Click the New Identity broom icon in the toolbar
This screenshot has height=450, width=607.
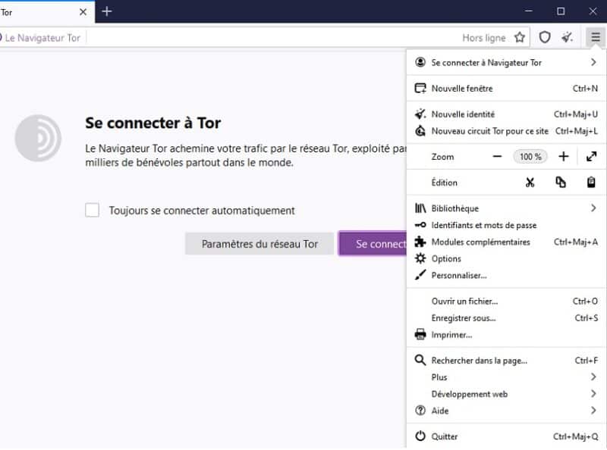567,37
